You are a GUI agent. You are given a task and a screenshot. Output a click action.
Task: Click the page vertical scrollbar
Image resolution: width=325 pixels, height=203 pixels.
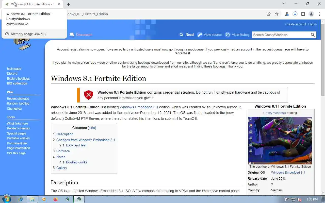(323, 60)
